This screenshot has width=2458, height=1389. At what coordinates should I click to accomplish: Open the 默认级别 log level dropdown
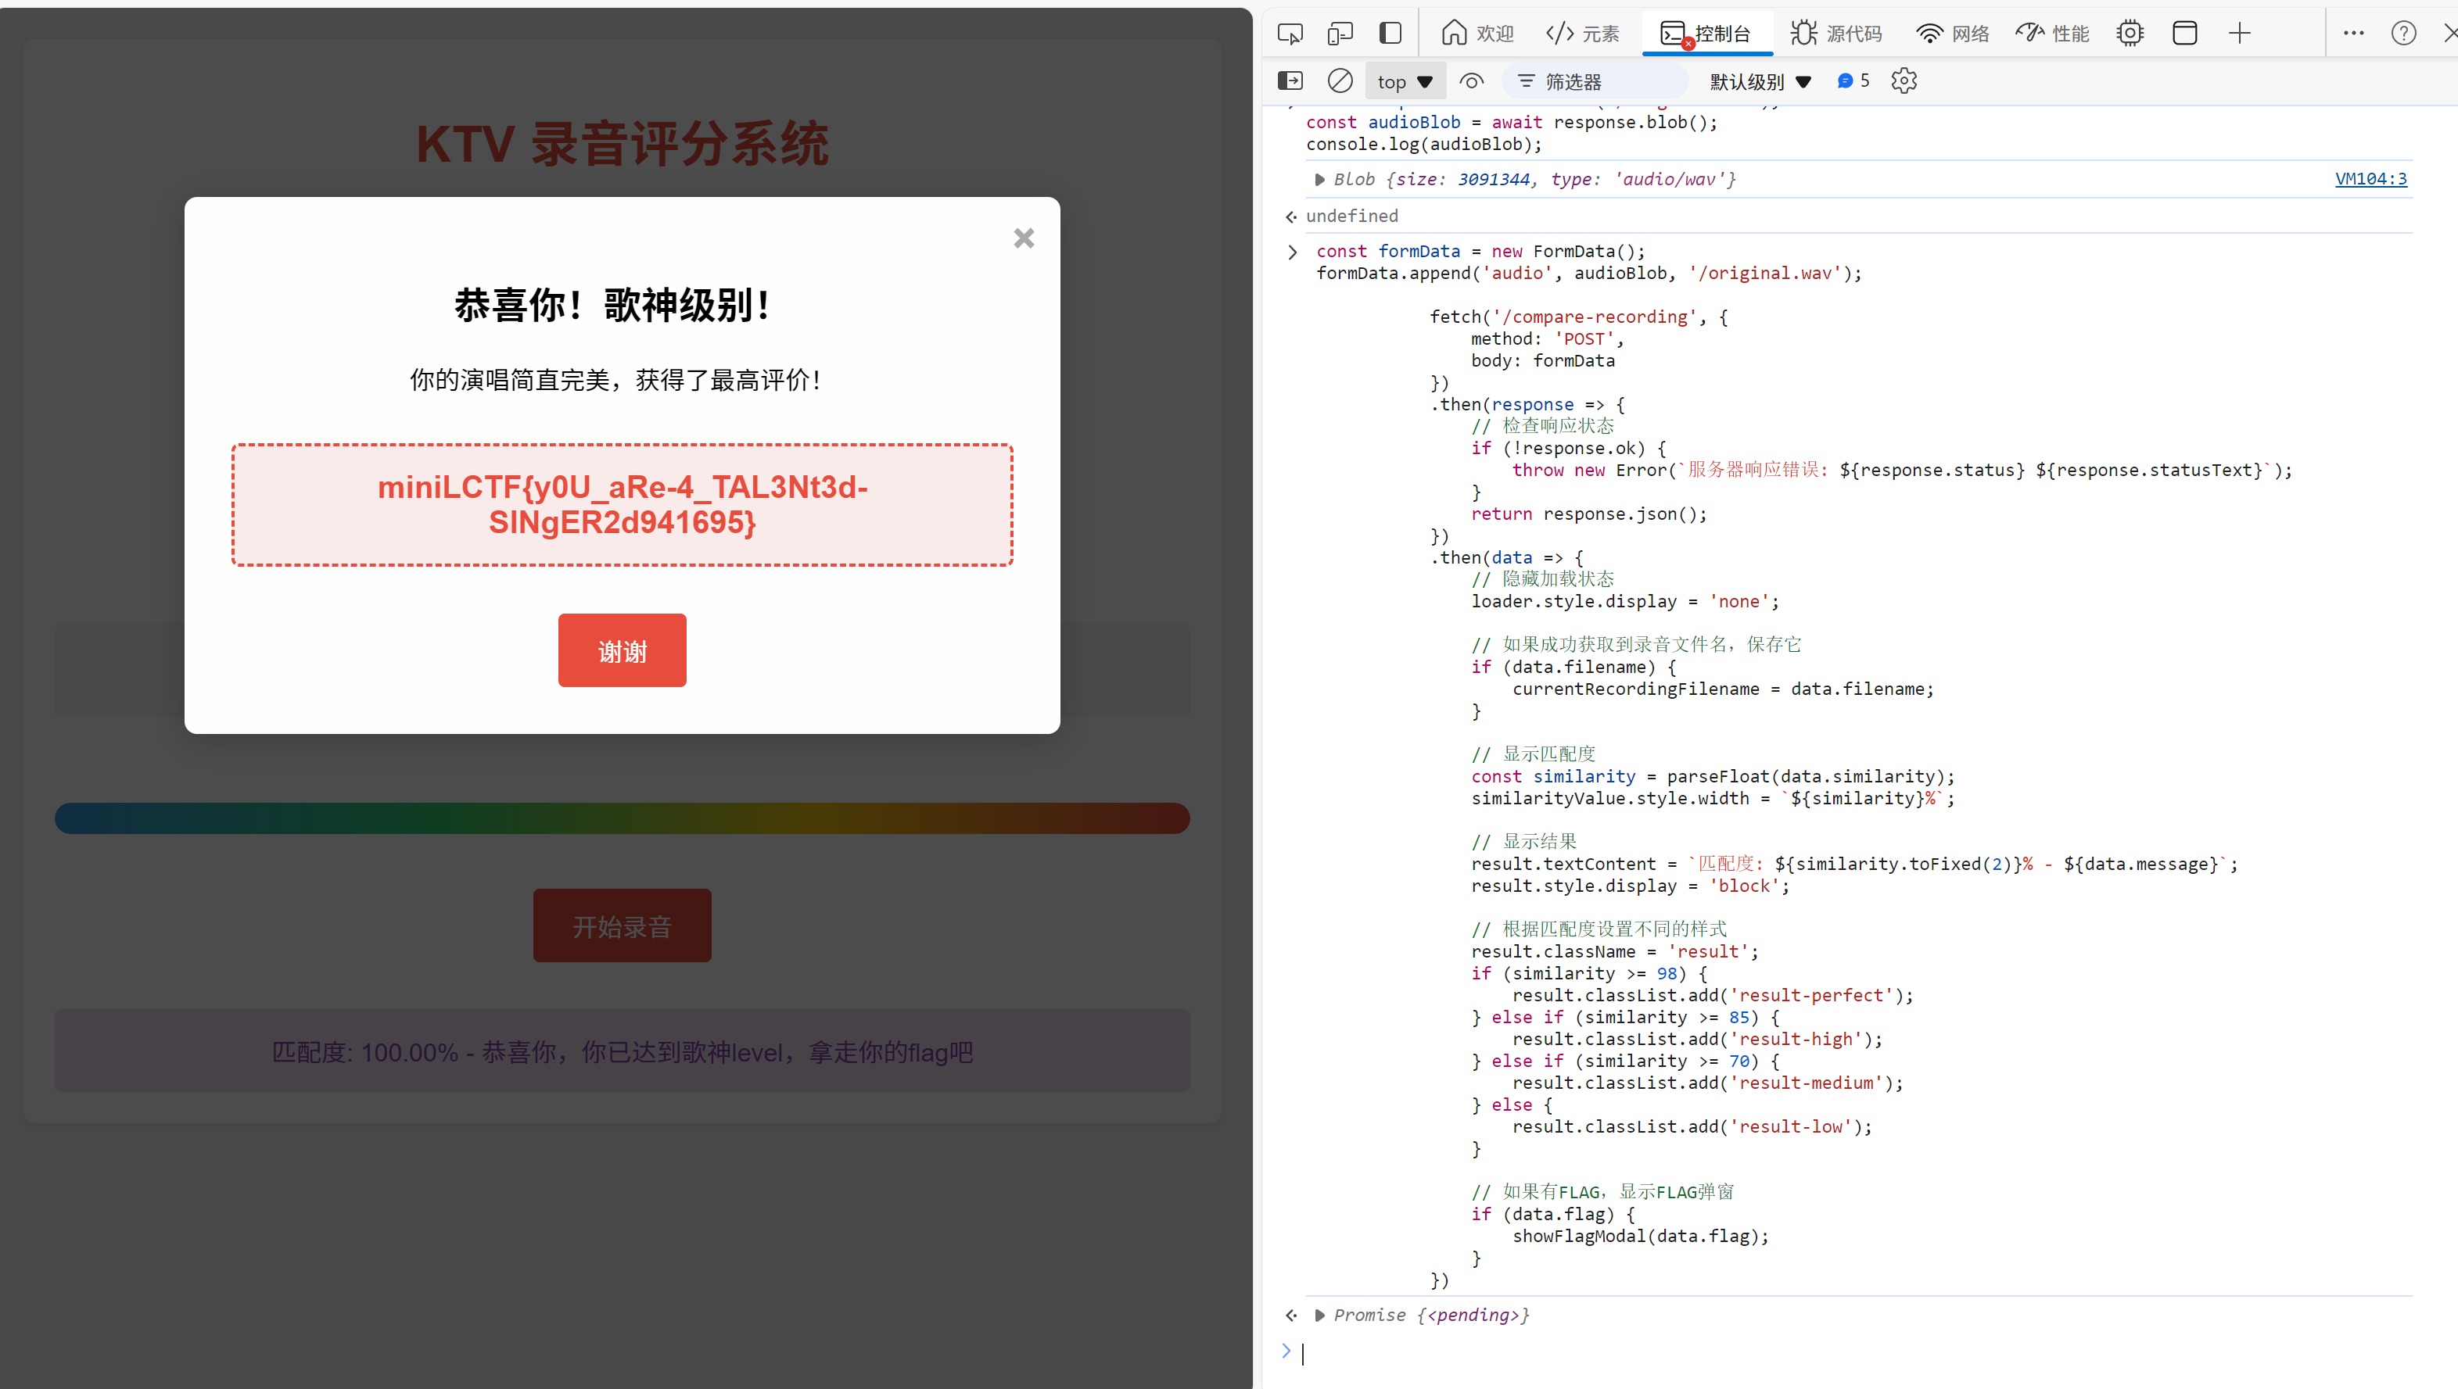1760,82
